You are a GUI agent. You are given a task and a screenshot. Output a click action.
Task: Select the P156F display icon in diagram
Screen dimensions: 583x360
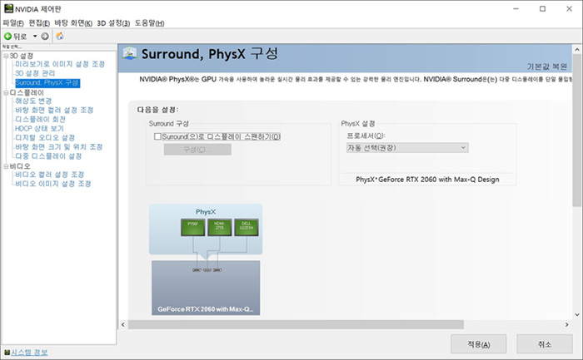pos(192,228)
